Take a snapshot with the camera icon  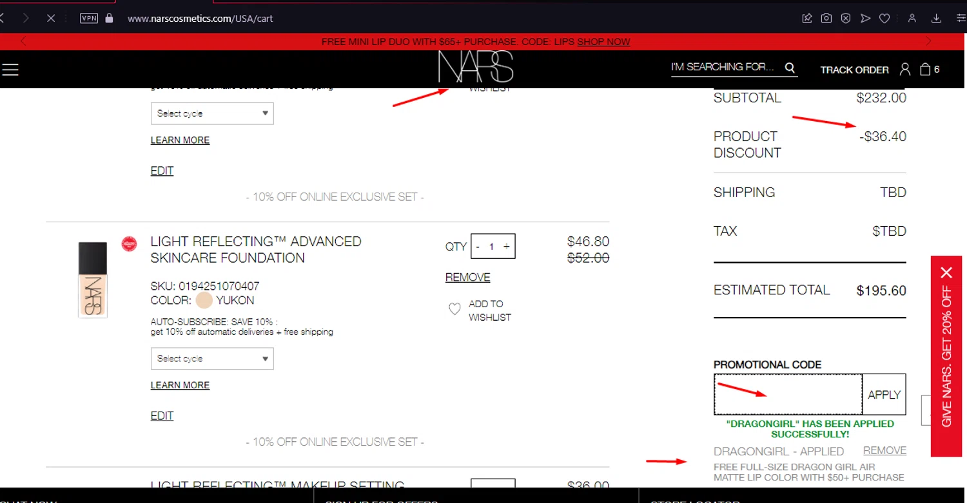coord(826,18)
